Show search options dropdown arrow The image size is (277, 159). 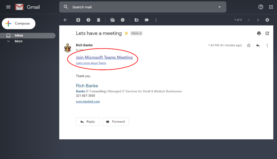click(220, 7)
